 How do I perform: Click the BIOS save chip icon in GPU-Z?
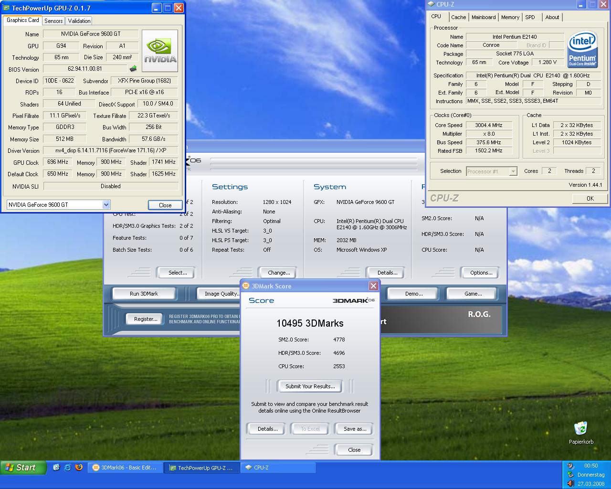133,69
